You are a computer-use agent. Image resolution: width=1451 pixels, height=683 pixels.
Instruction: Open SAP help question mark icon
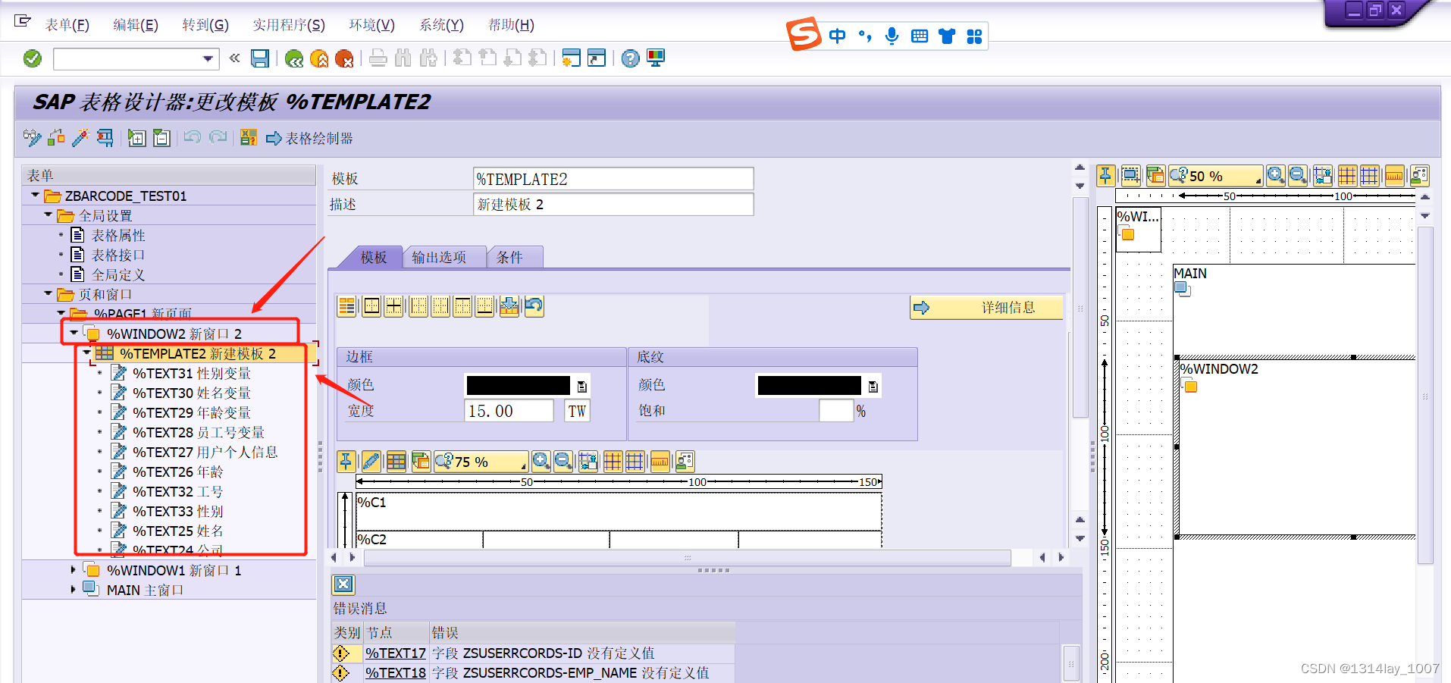(630, 58)
